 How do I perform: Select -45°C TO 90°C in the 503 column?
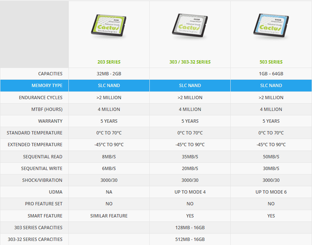271,144
